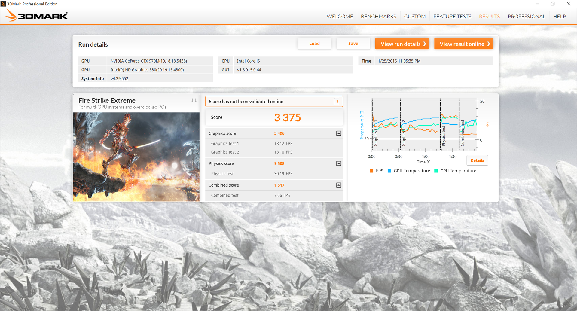Click the question mark validation help icon

point(337,102)
